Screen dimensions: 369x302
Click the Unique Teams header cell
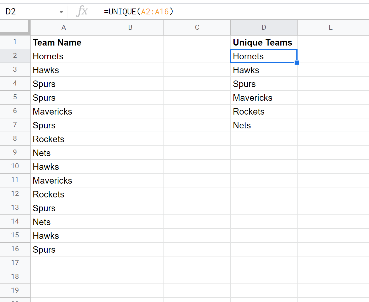263,43
